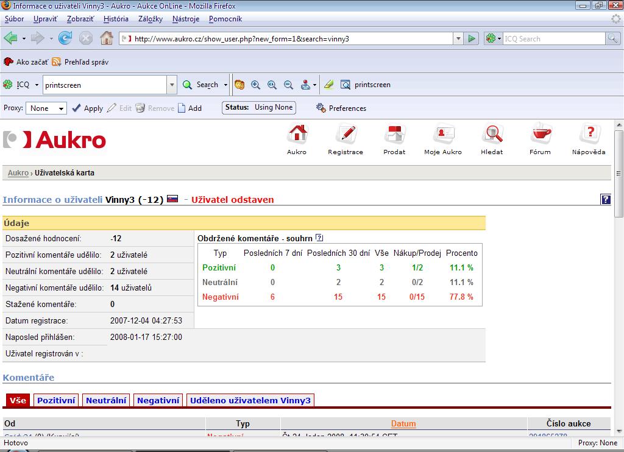This screenshot has width=624, height=452.
Task: Open the História menu
Action: coord(116,19)
